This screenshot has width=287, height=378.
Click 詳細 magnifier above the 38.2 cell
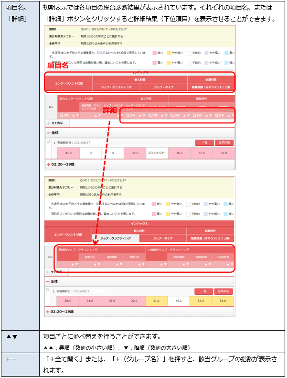click(x=131, y=115)
